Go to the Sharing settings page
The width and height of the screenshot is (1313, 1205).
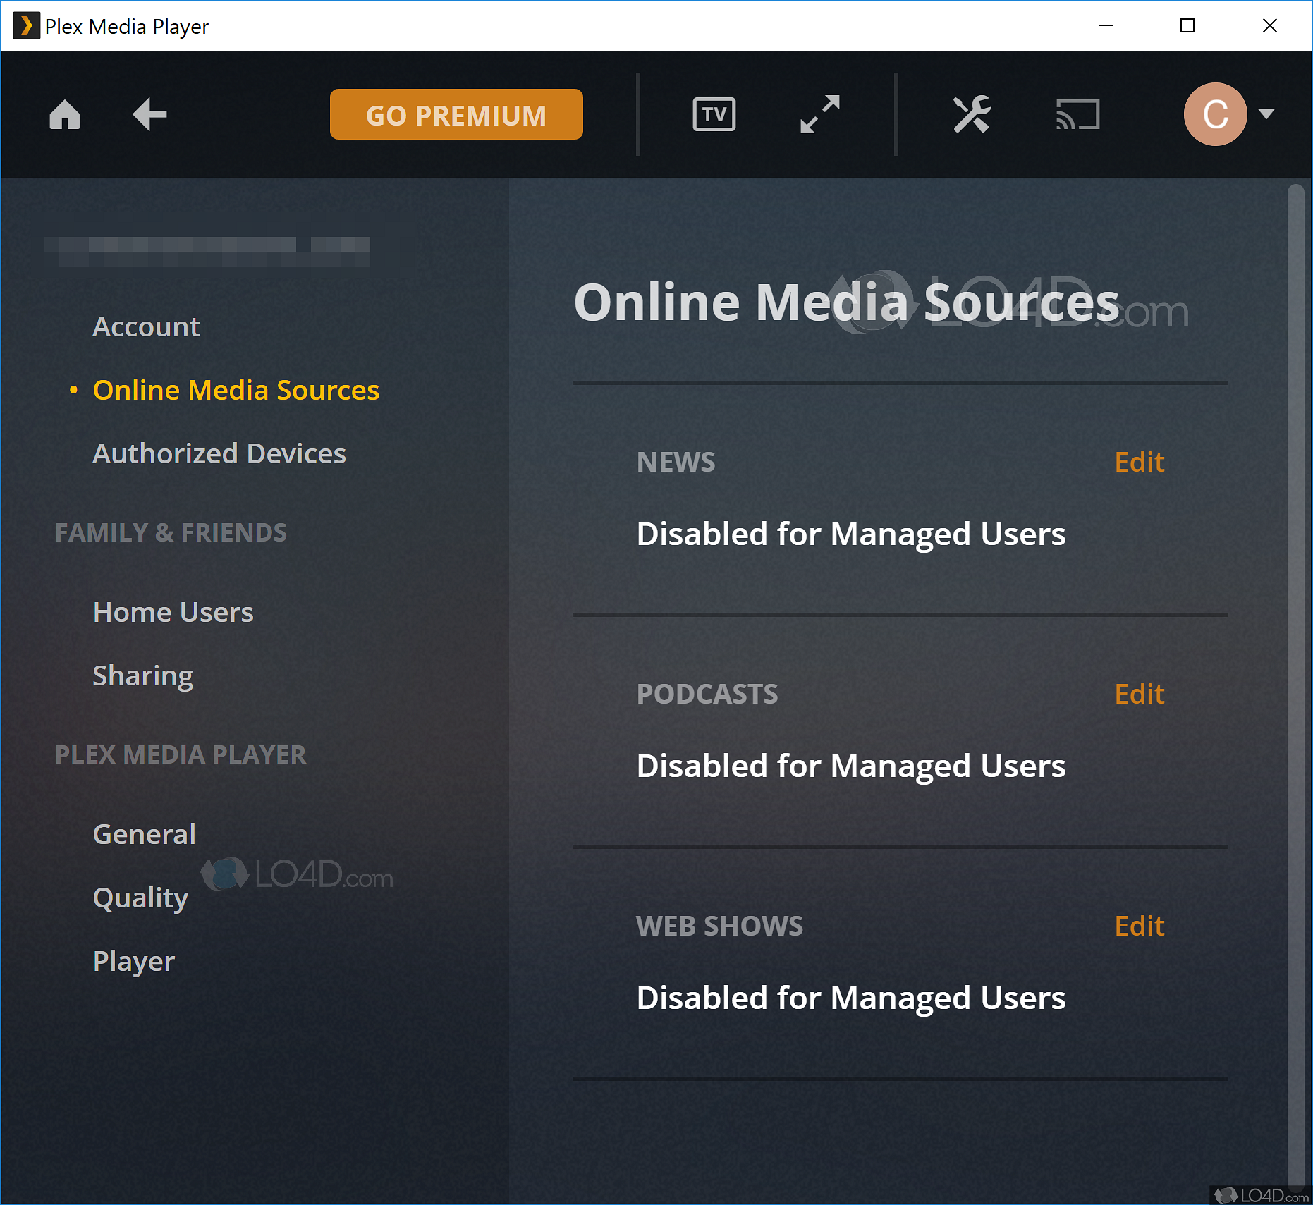pos(142,676)
